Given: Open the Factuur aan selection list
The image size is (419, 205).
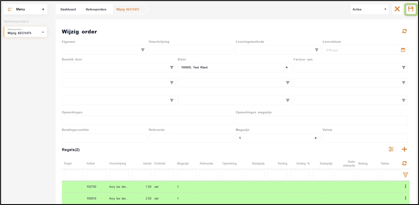Looking at the screenshot, I should [x=403, y=67].
